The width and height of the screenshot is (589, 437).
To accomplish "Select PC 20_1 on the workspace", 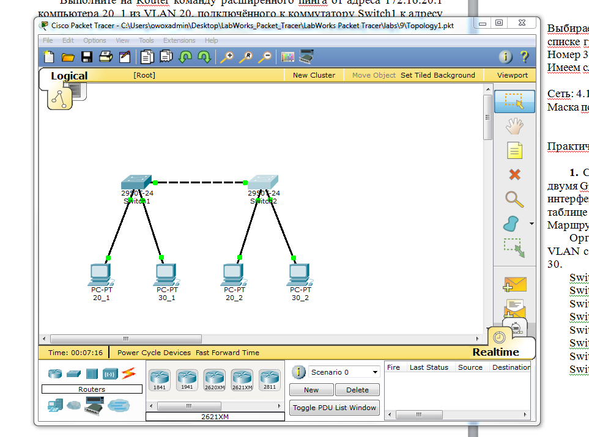I will click(100, 275).
